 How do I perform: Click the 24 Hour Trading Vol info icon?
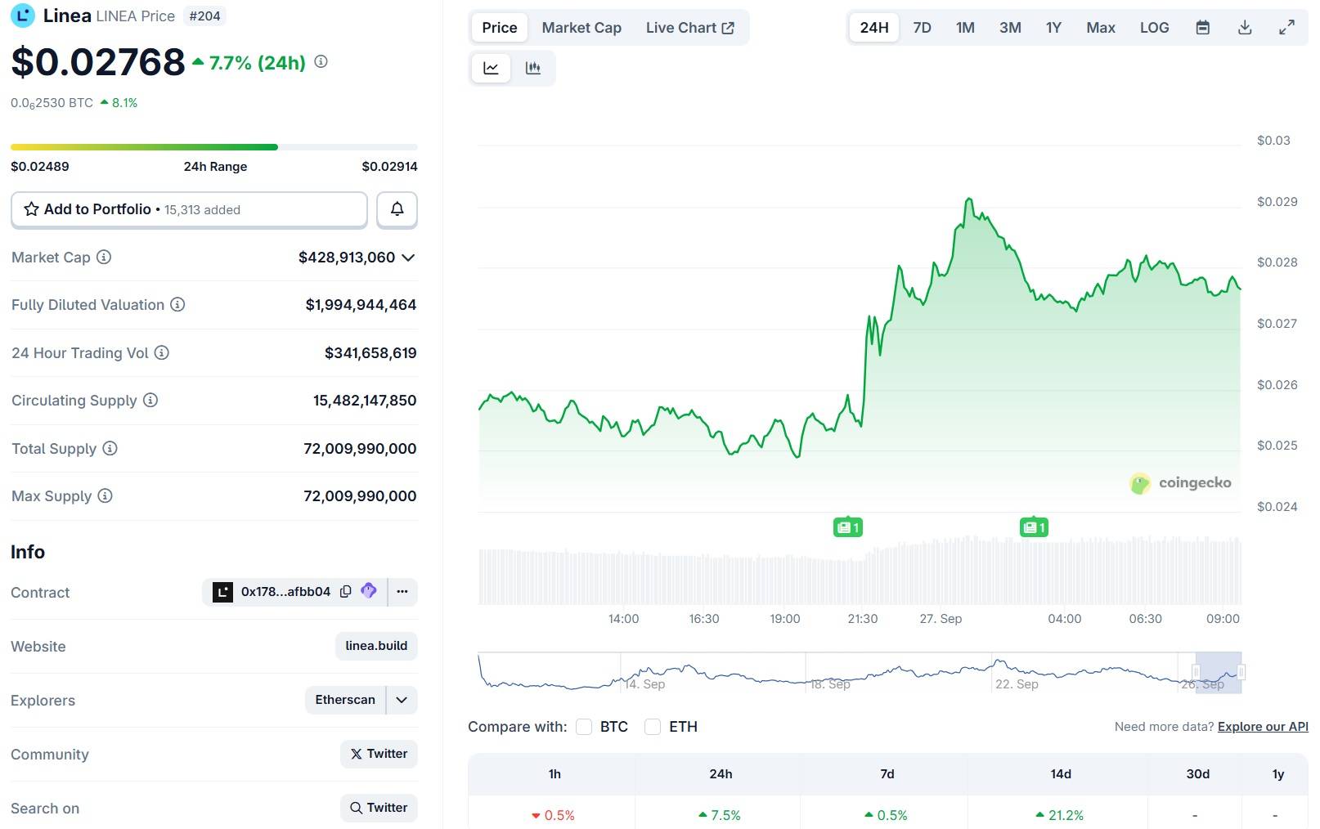[162, 352]
